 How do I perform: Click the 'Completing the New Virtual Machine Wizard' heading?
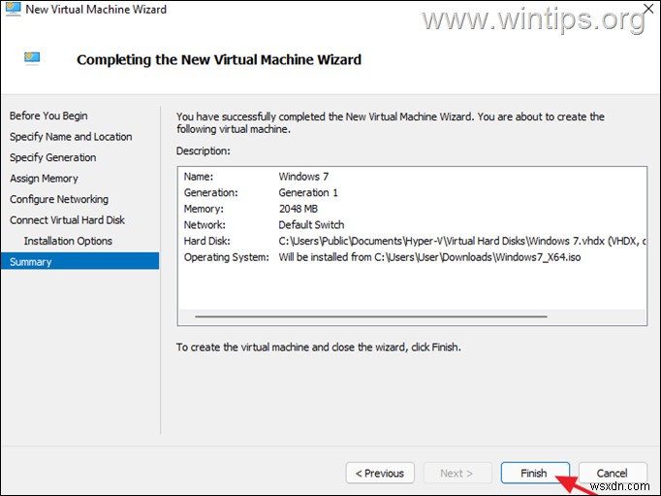pyautogui.click(x=219, y=59)
